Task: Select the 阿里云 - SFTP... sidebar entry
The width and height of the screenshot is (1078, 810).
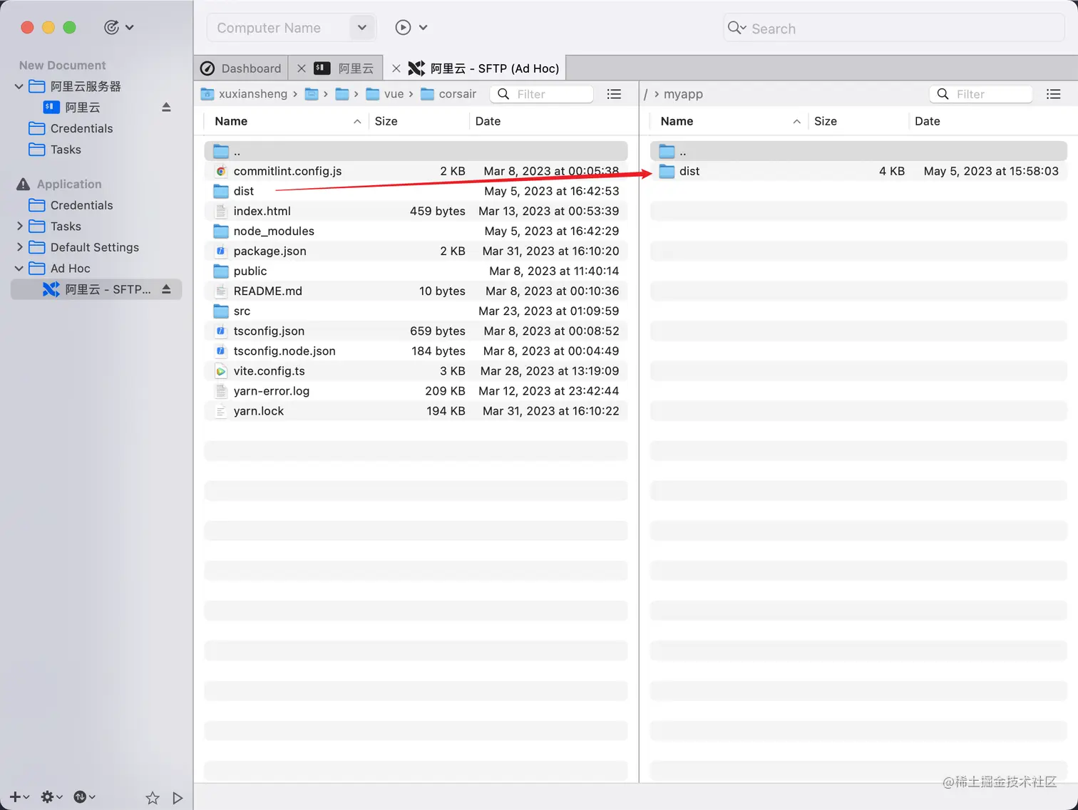Action: pyautogui.click(x=96, y=289)
